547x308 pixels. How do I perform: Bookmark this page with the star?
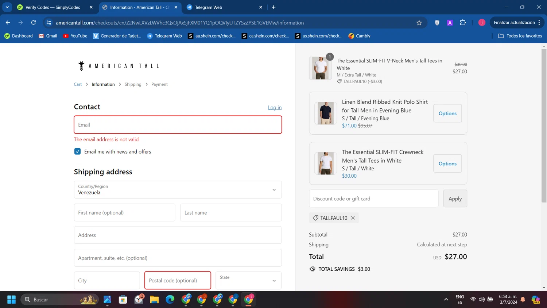(x=419, y=23)
